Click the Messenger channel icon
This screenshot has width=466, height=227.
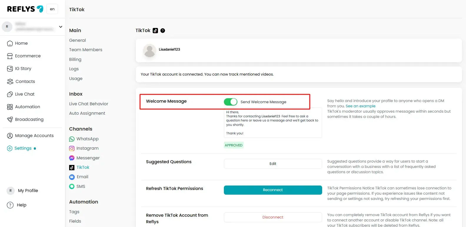[x=72, y=158]
